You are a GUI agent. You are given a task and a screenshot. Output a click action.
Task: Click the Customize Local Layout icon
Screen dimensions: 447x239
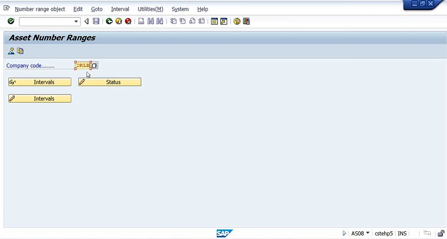pyautogui.click(x=246, y=22)
